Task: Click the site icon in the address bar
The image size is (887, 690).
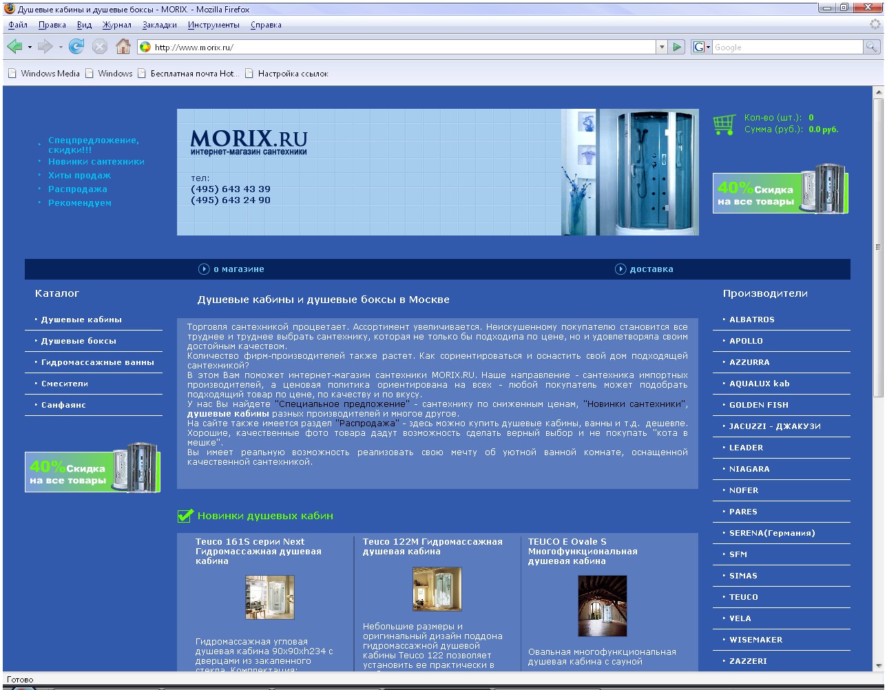Action: [x=145, y=47]
